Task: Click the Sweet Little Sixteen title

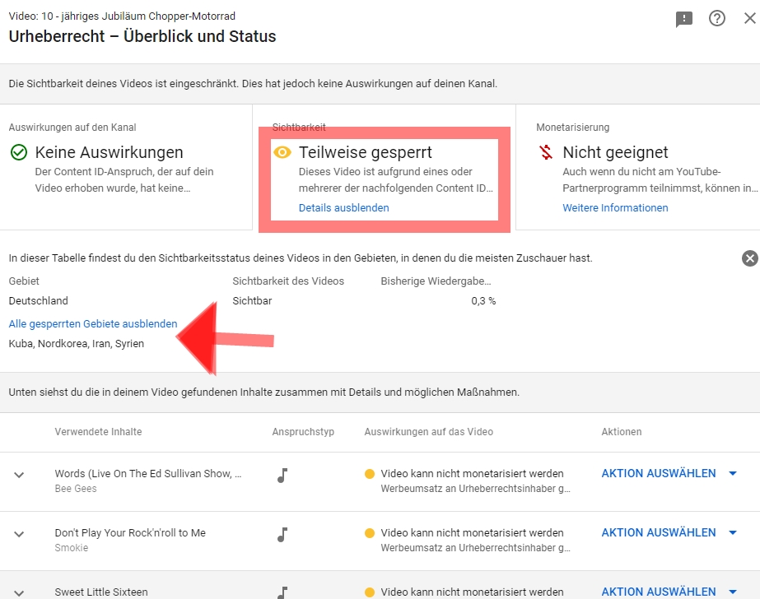Action: click(100, 592)
